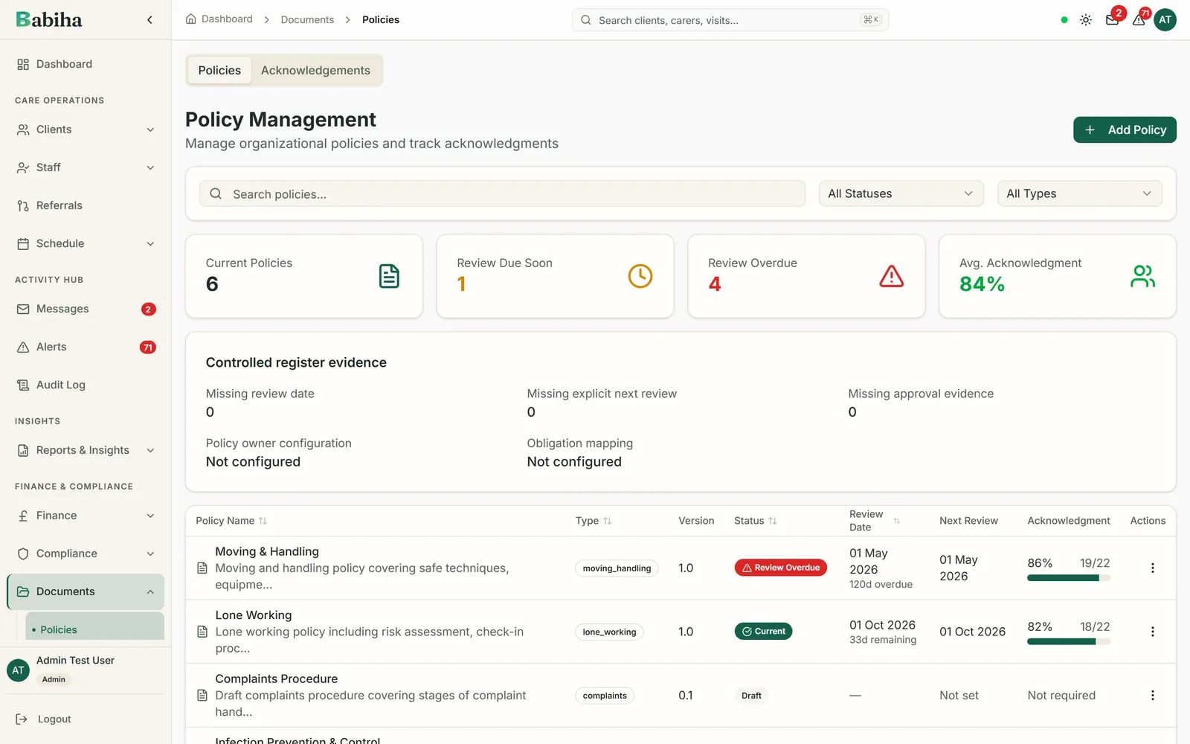This screenshot has height=744, width=1190.
Task: Open the Audit Log page
Action: [86, 385]
